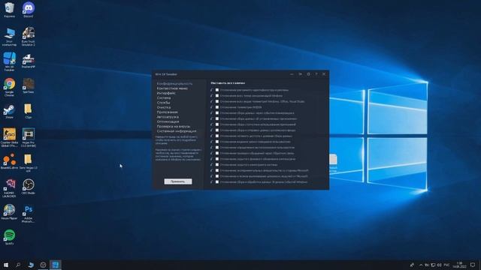Image resolution: width=481 pixels, height=270 pixels.
Task: Open the Службы section
Action: [164, 103]
